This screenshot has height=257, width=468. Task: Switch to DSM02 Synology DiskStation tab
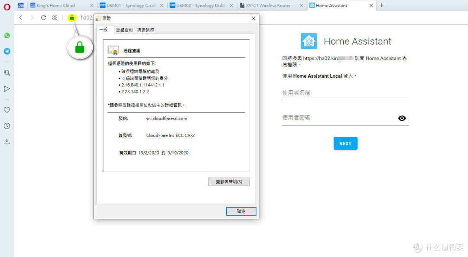[201, 5]
